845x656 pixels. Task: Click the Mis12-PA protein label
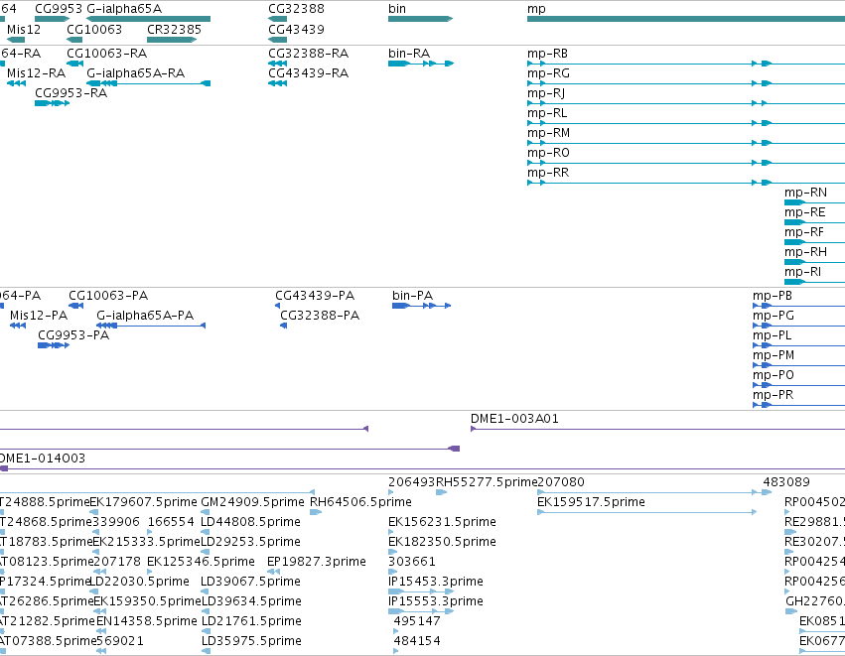tap(39, 316)
